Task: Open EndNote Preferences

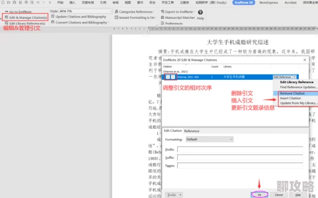Action: pos(171,24)
